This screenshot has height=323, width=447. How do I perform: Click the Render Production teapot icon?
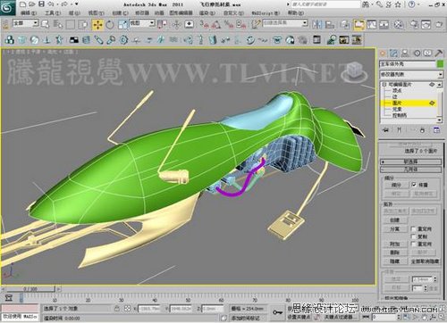click(439, 24)
